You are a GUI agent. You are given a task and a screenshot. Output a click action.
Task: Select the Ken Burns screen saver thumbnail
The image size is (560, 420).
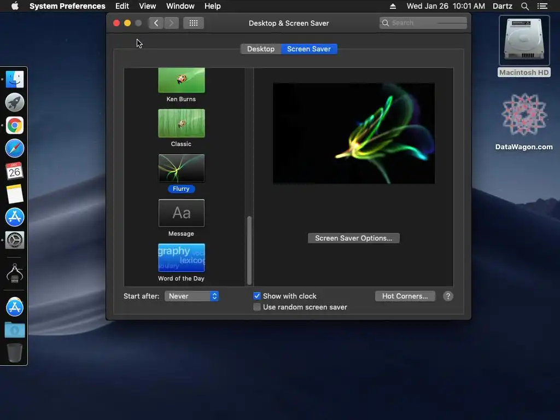coord(182,81)
